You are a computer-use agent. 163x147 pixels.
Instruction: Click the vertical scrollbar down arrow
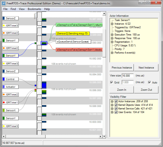point(104,136)
